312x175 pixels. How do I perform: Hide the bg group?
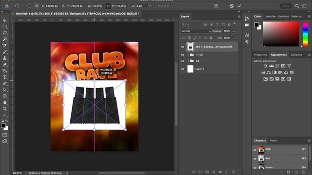tap(182, 61)
